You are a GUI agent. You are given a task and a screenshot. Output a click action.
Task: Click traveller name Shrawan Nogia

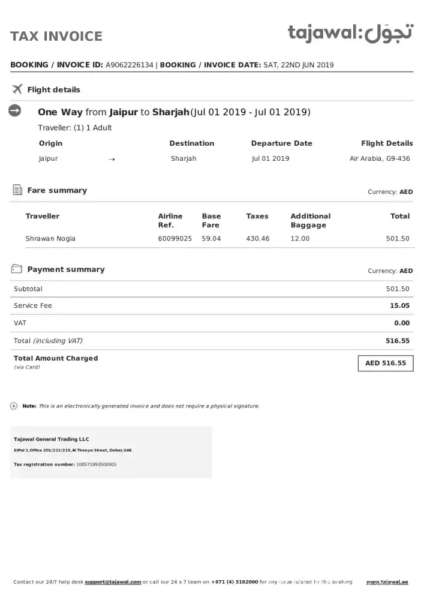(50, 238)
